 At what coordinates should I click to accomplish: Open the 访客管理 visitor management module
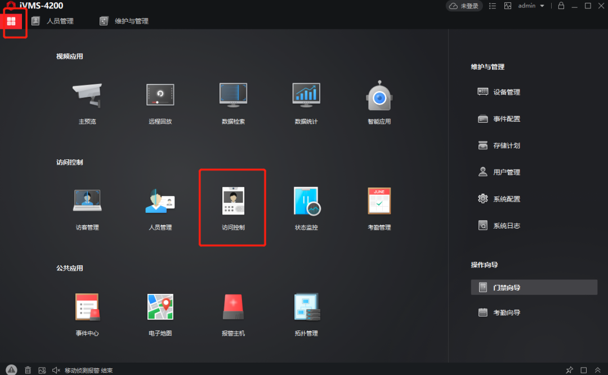pyautogui.click(x=87, y=207)
